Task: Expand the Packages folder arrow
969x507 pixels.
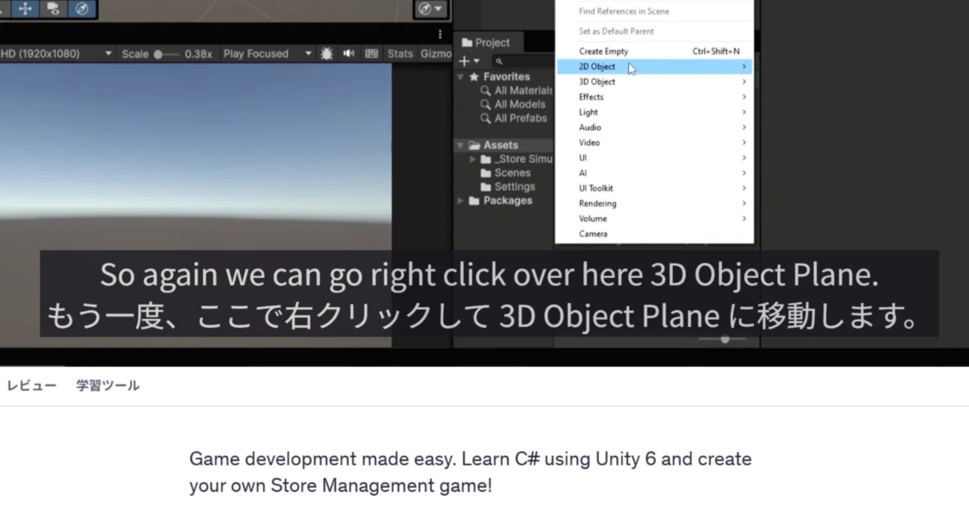Action: [x=460, y=200]
